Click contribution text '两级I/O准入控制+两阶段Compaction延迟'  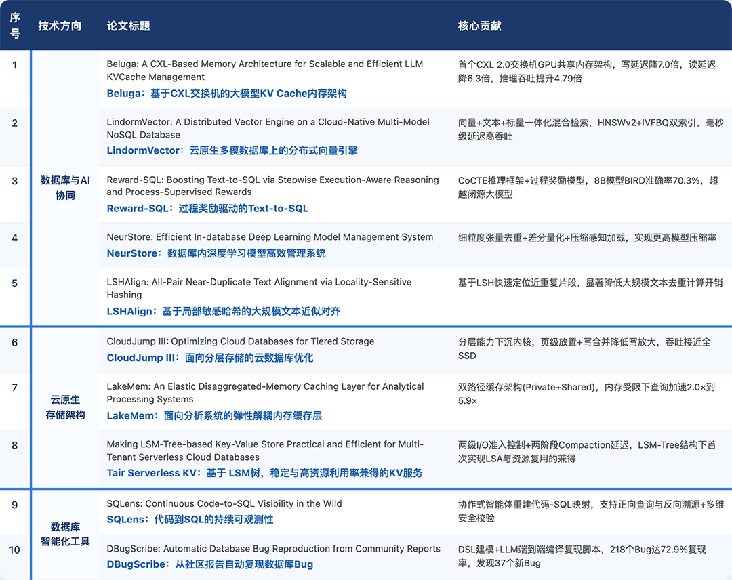pos(587,452)
